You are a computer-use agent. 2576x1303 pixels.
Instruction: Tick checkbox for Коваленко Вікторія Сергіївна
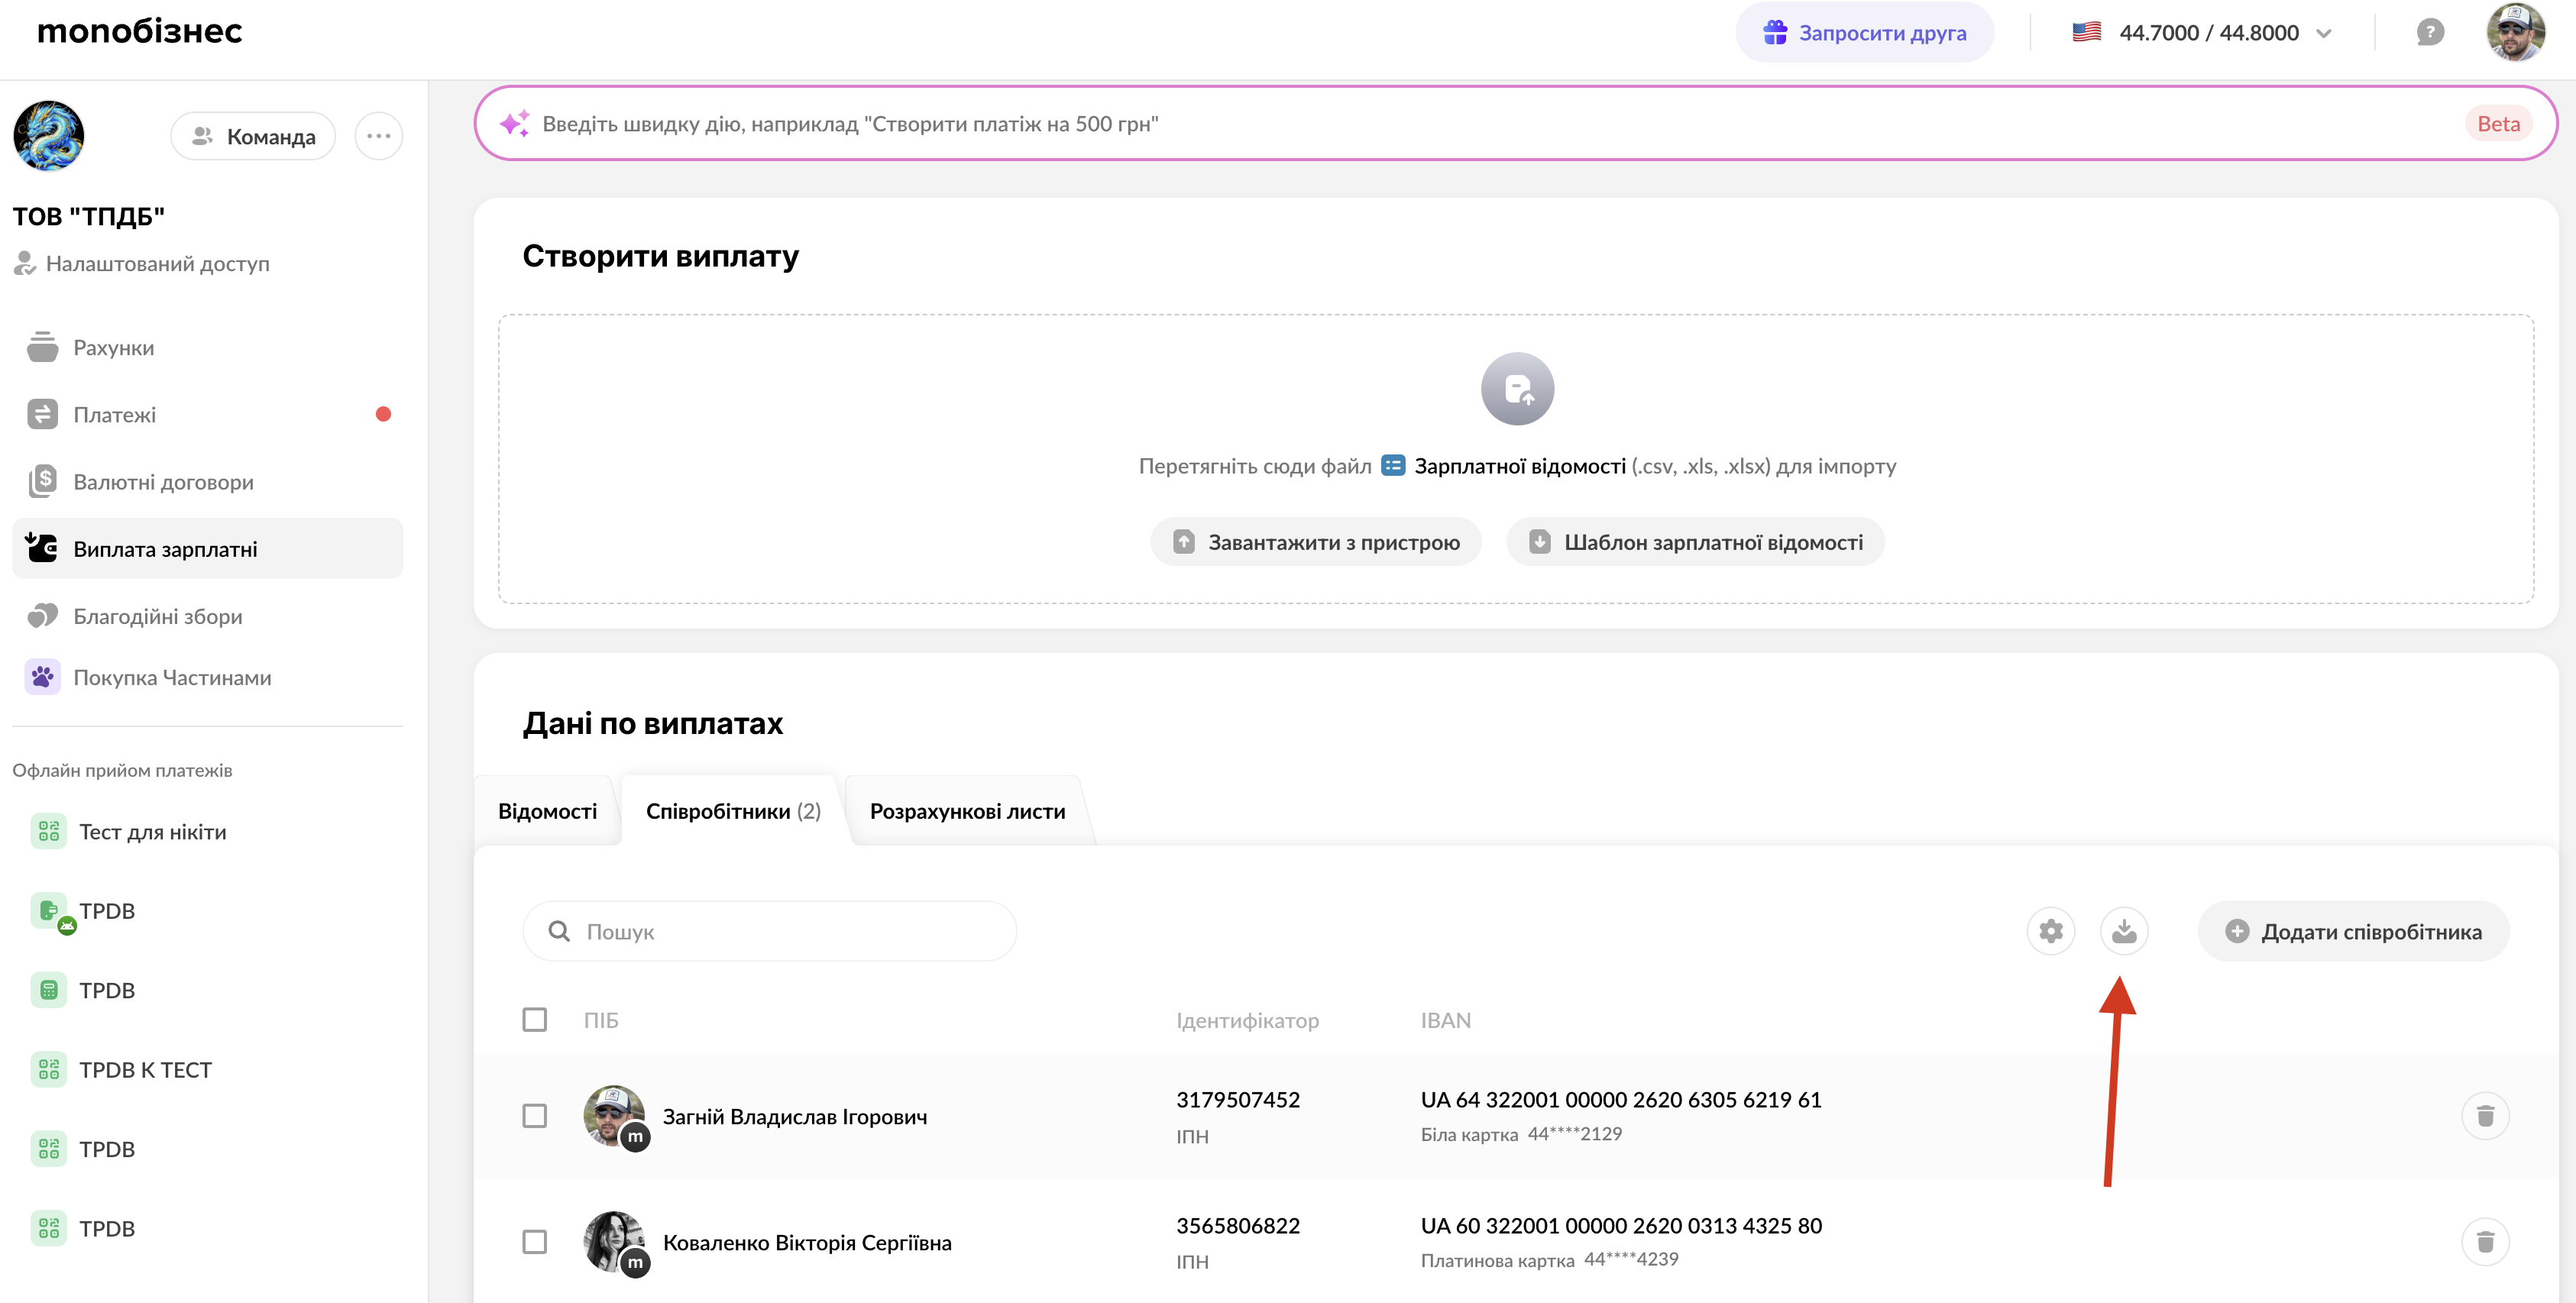coord(535,1241)
